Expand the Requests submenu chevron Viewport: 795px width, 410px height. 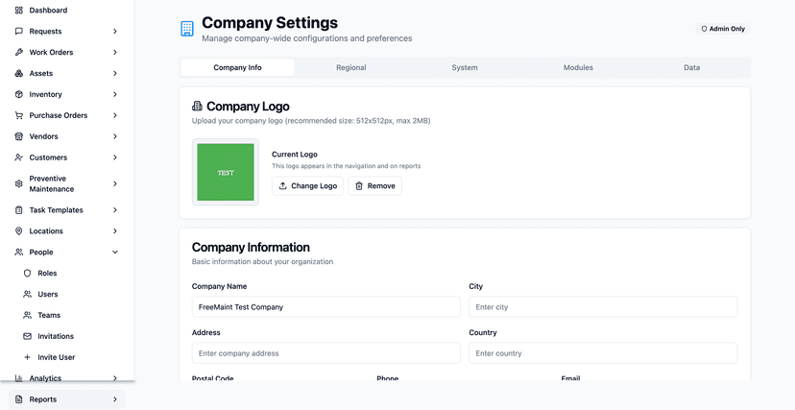pyautogui.click(x=115, y=31)
